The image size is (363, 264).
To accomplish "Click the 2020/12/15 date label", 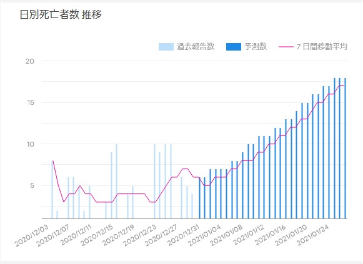I will tap(97, 235).
